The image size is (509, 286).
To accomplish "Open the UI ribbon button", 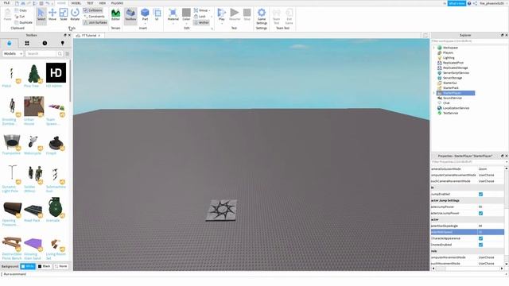I will (157, 15).
